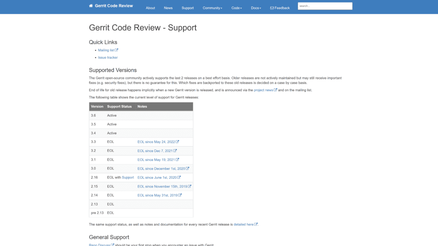
Task: Open EOL since December 1st, 2020 link
Action: (161, 169)
